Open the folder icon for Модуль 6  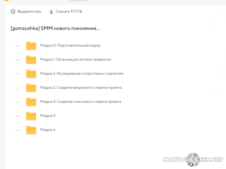[31, 130]
